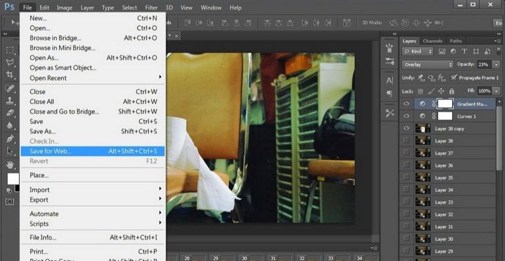The height and width of the screenshot is (261, 505).
Task: Select the Polygonal Lasso tool
Action: pos(10,63)
